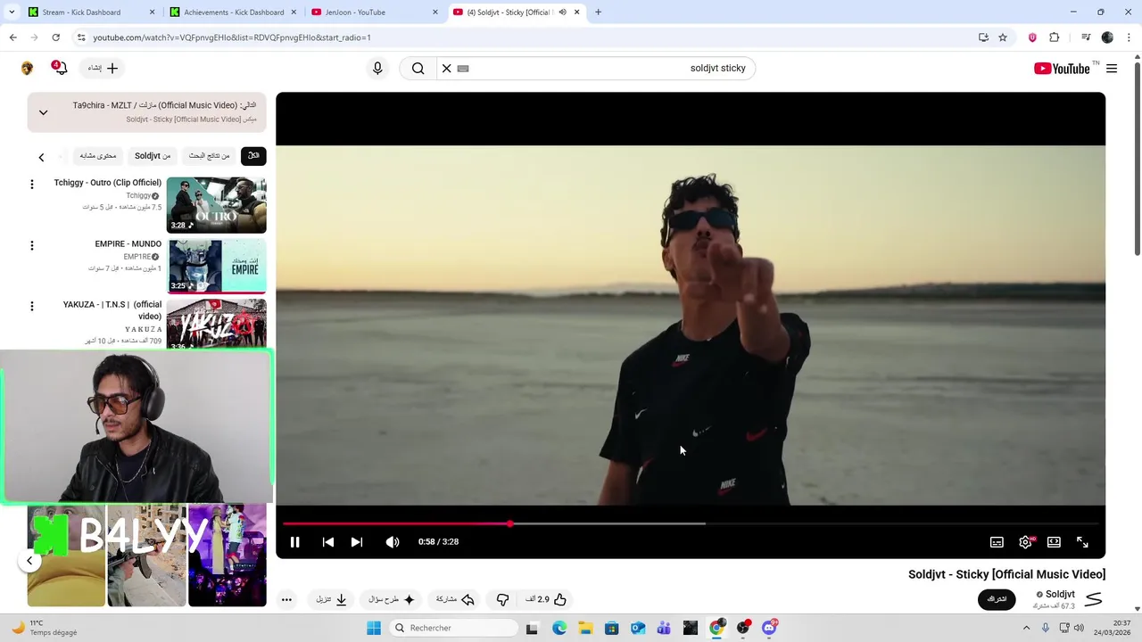This screenshot has width=1142, height=642.
Task: Open File Explorer from taskbar
Action: pyautogui.click(x=585, y=628)
